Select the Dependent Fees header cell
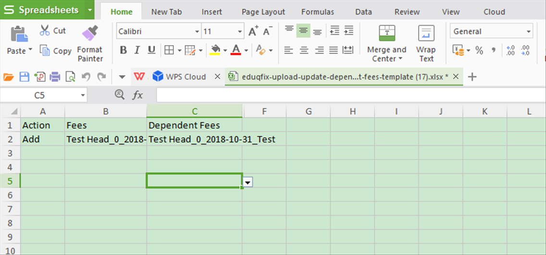This screenshot has width=546, height=255. [x=195, y=125]
